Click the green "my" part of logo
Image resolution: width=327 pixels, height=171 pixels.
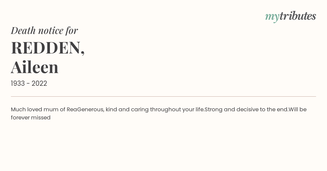(x=272, y=17)
